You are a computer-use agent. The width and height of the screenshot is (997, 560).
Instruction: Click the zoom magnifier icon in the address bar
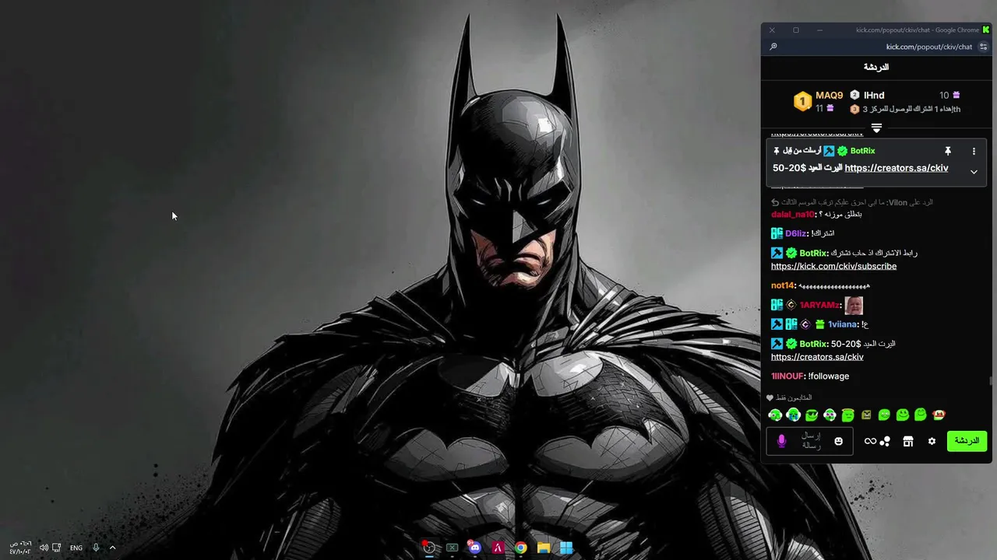point(773,47)
